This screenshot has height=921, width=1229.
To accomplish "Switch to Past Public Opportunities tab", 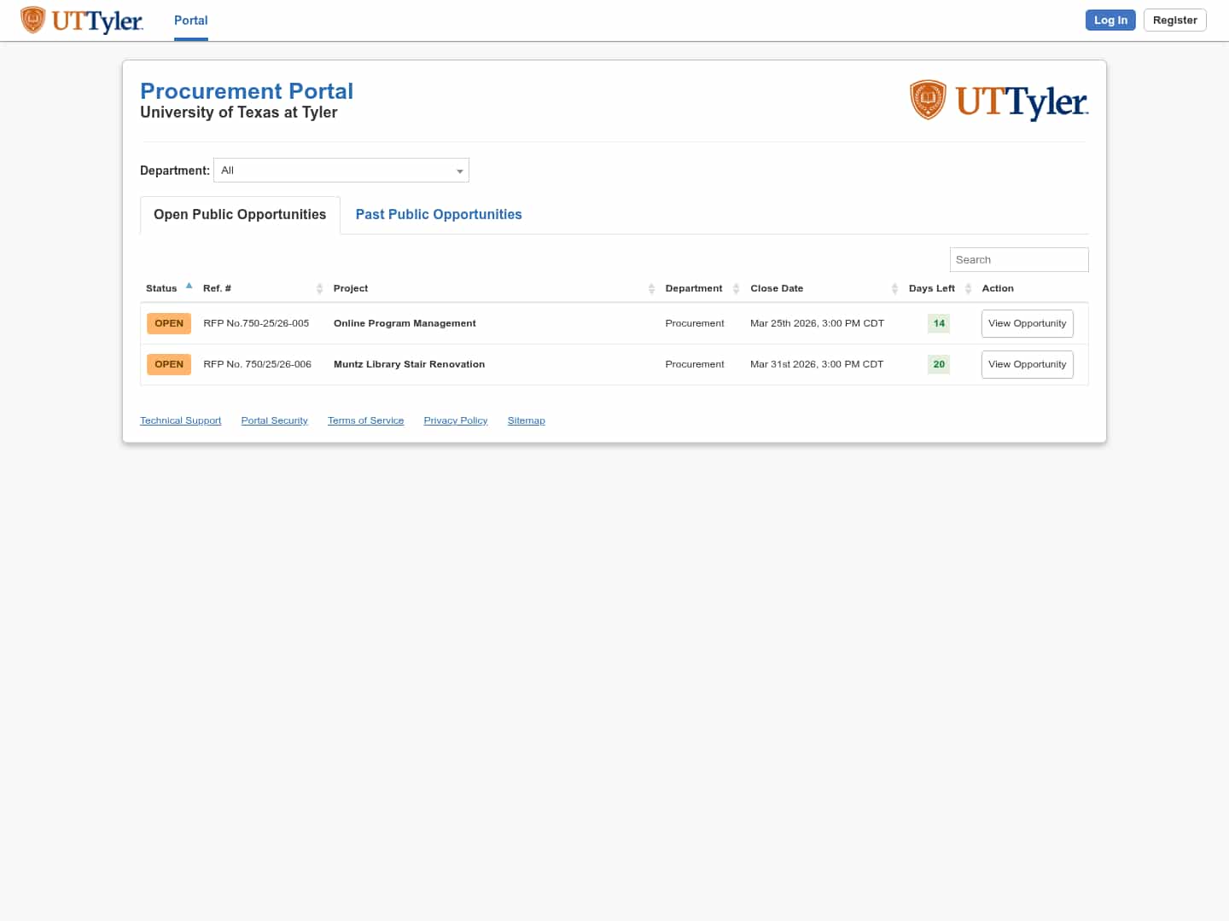I will pyautogui.click(x=439, y=215).
